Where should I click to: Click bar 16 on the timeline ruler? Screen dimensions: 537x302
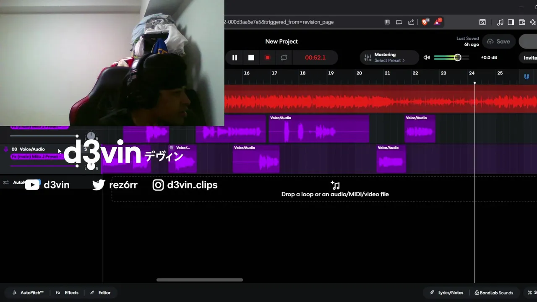pos(247,73)
